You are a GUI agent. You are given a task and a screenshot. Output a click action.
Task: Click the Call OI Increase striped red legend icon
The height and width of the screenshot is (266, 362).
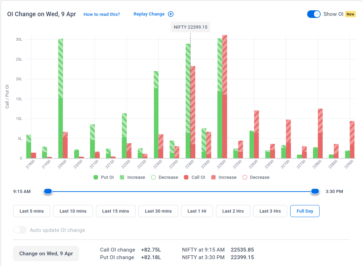pos(213,177)
